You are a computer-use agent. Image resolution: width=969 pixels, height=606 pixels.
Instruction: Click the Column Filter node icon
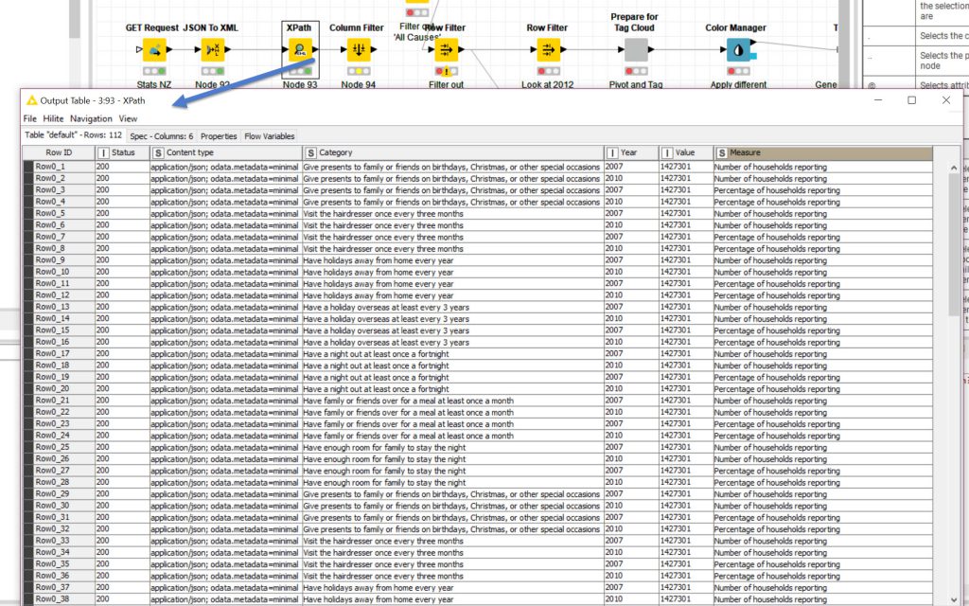(358, 50)
